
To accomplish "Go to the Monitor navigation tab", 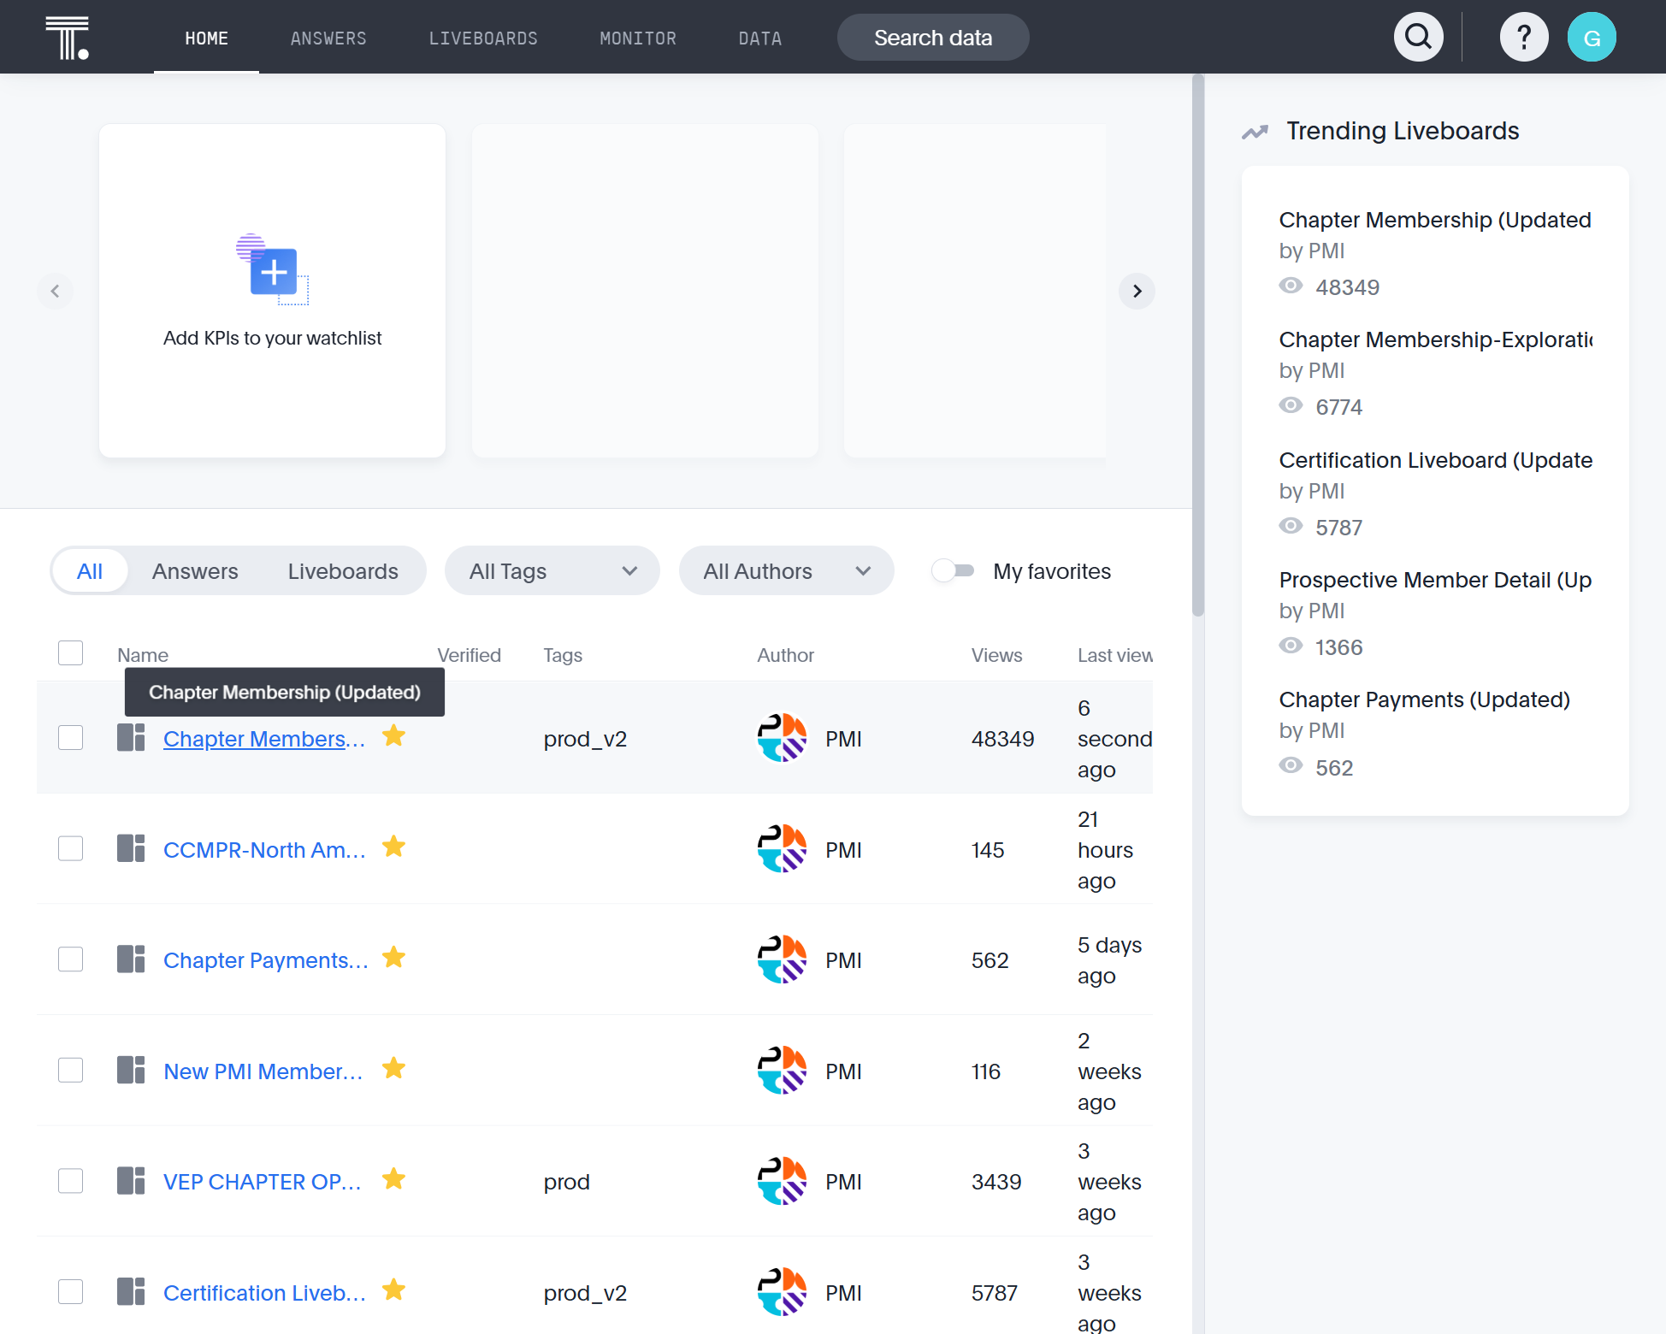I will click(638, 38).
